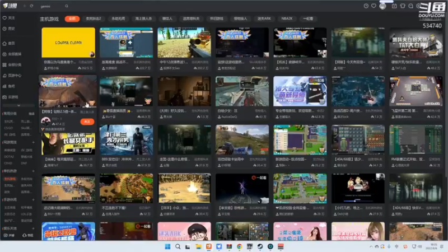The height and width of the screenshot is (252, 448).
Task: Select the 永劫无间 filter tab
Action: [118, 18]
